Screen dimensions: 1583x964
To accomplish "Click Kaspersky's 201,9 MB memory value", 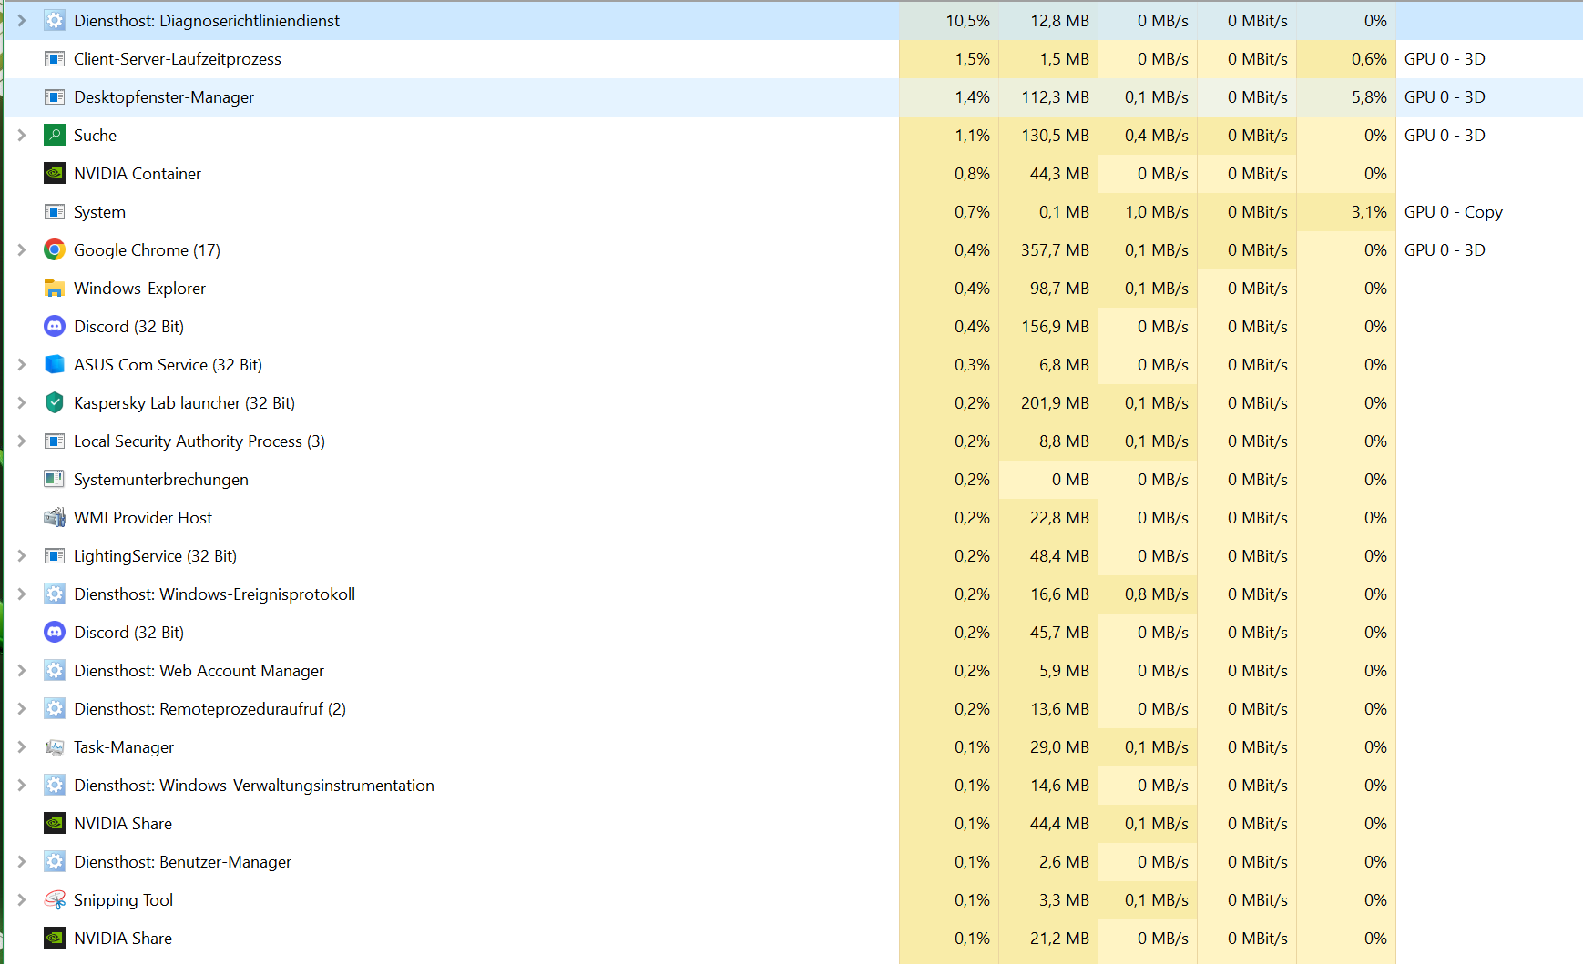I will (x=1055, y=403).
